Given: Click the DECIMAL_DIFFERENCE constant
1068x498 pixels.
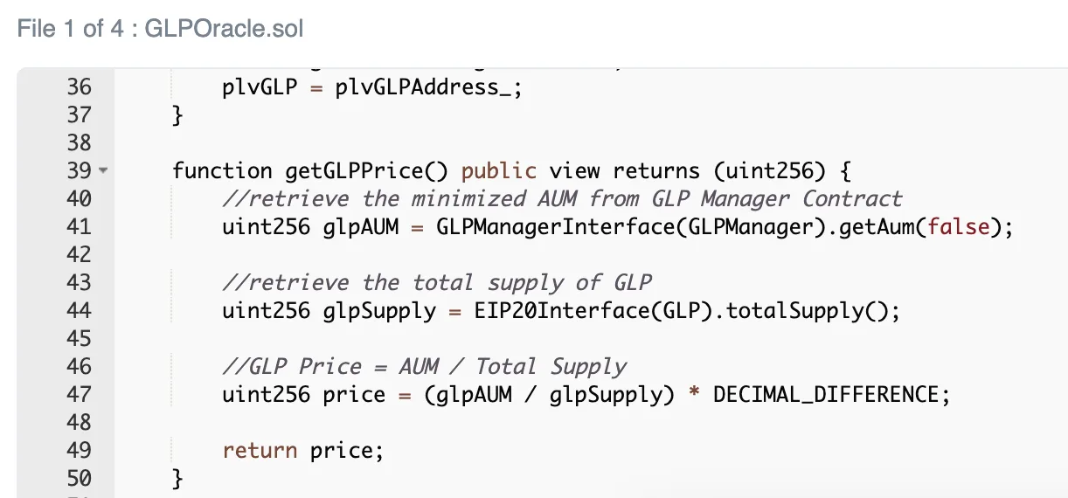Looking at the screenshot, I should (825, 395).
